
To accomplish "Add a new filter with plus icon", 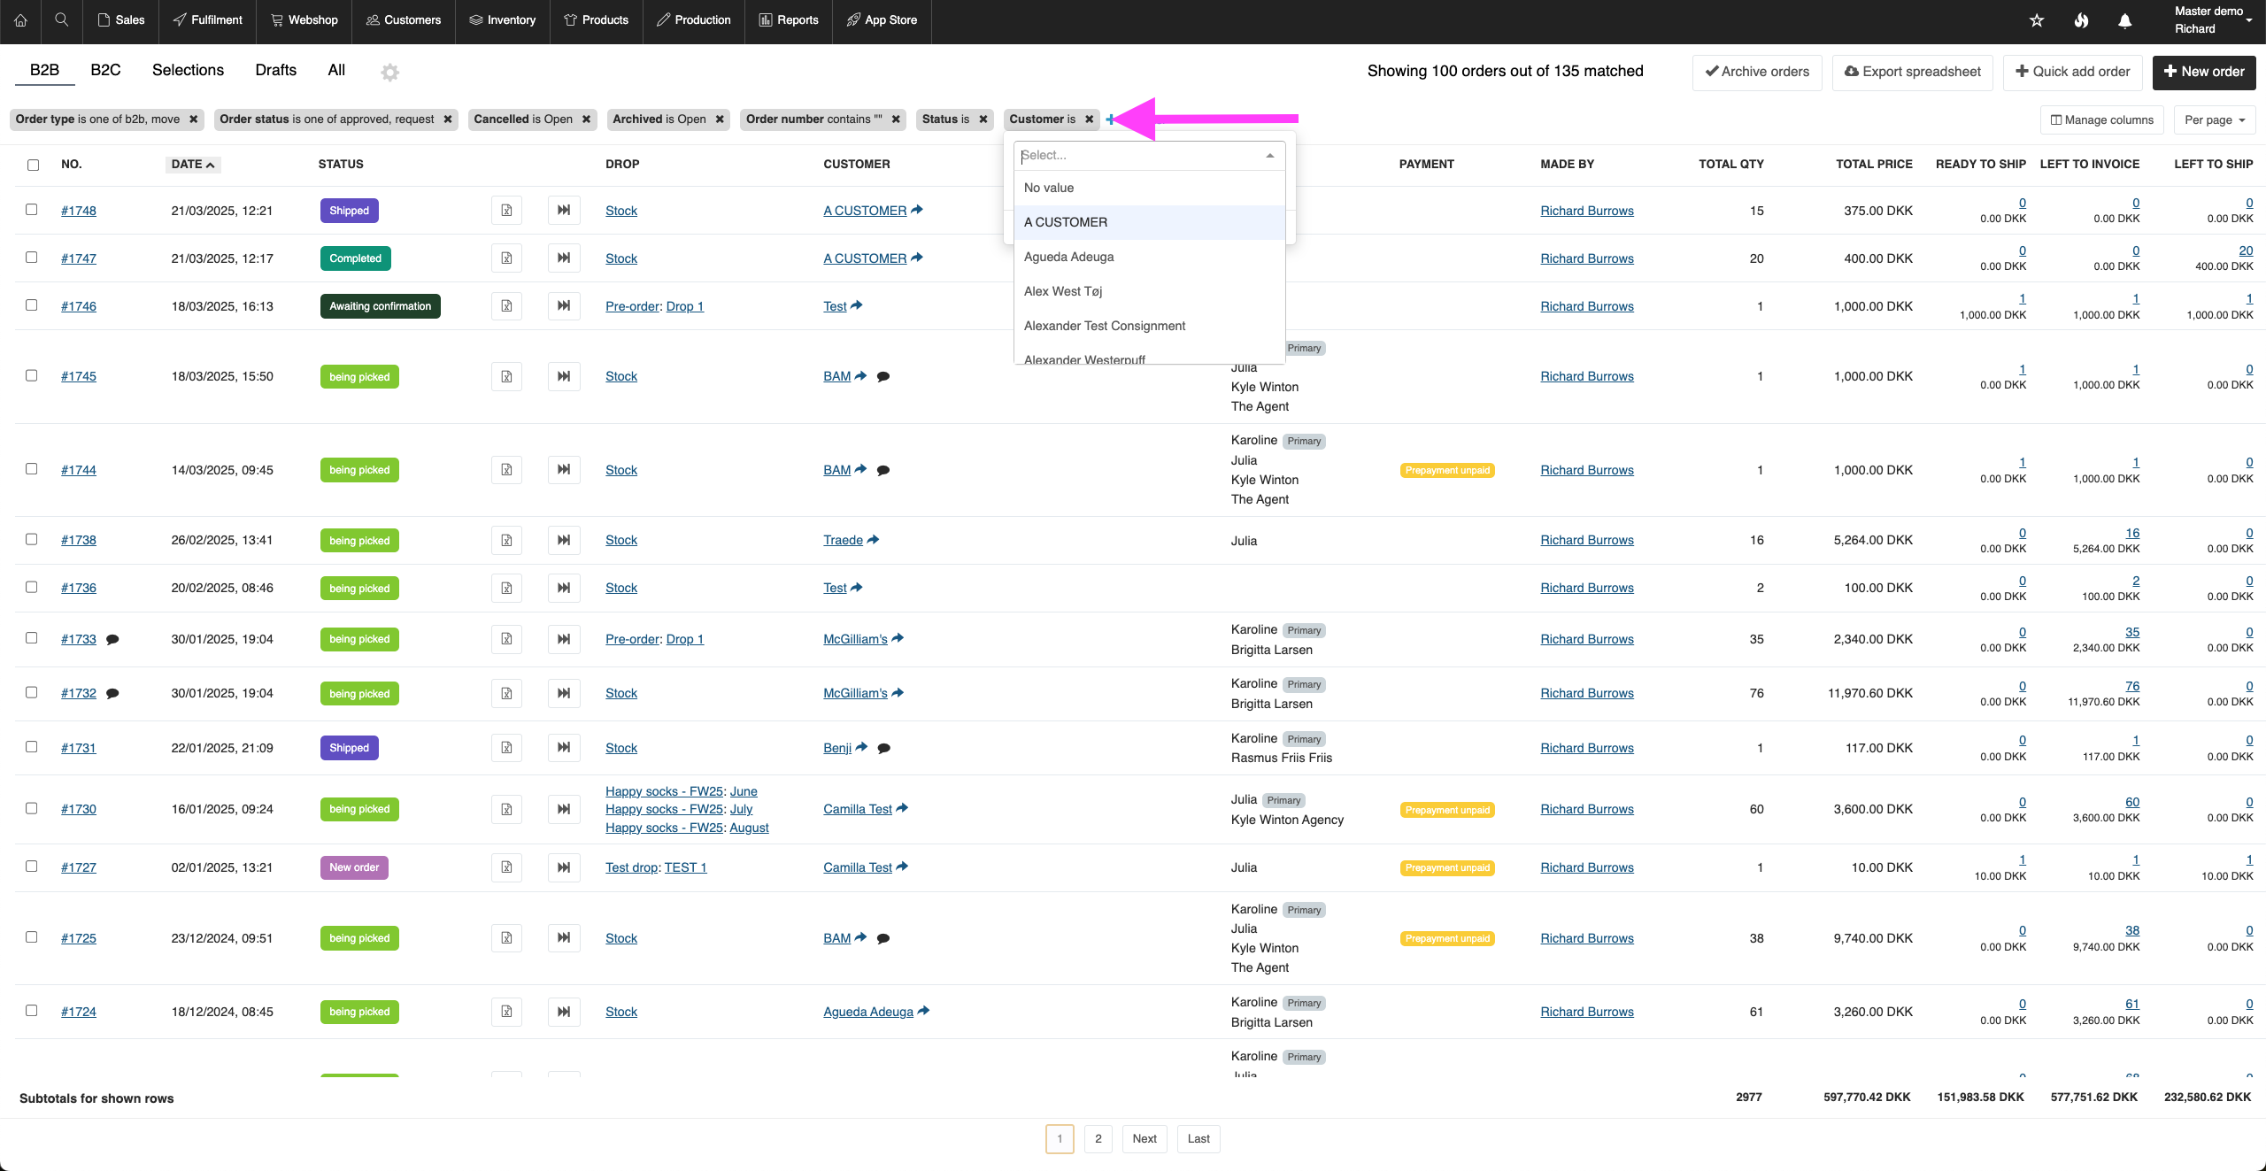I will [x=1110, y=119].
